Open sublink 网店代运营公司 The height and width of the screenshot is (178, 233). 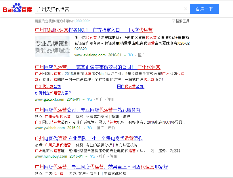pyautogui.click(x=131, y=86)
